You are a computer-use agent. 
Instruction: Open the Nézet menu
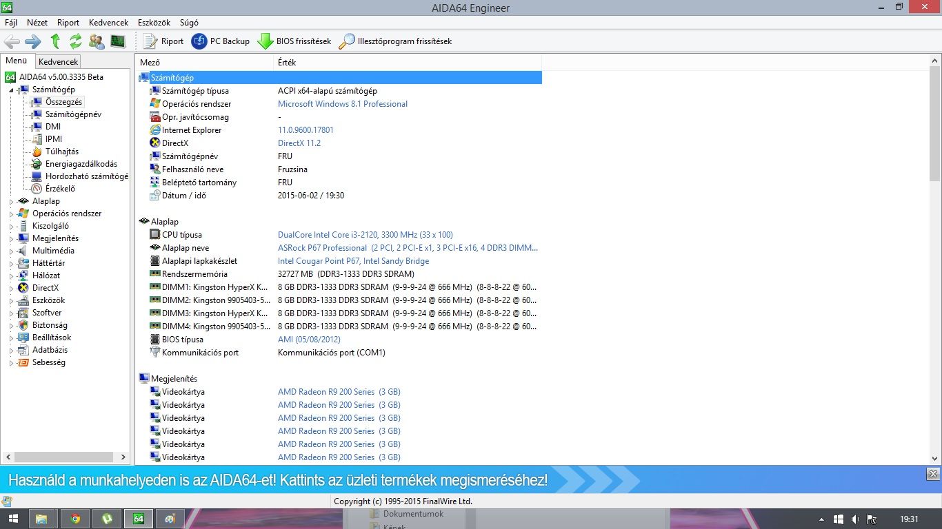(37, 23)
